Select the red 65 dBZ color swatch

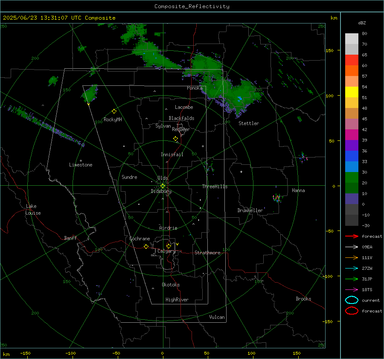(x=352, y=60)
